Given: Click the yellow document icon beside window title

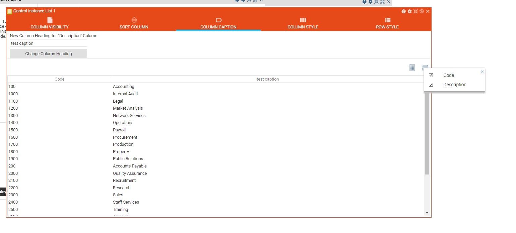Looking at the screenshot, I should click(x=10, y=11).
